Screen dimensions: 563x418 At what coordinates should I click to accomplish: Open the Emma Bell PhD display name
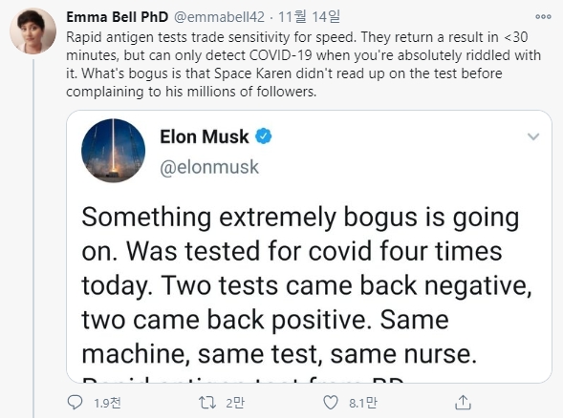click(x=117, y=17)
